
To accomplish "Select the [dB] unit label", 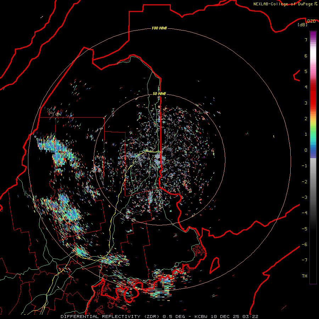I will click(303, 24).
